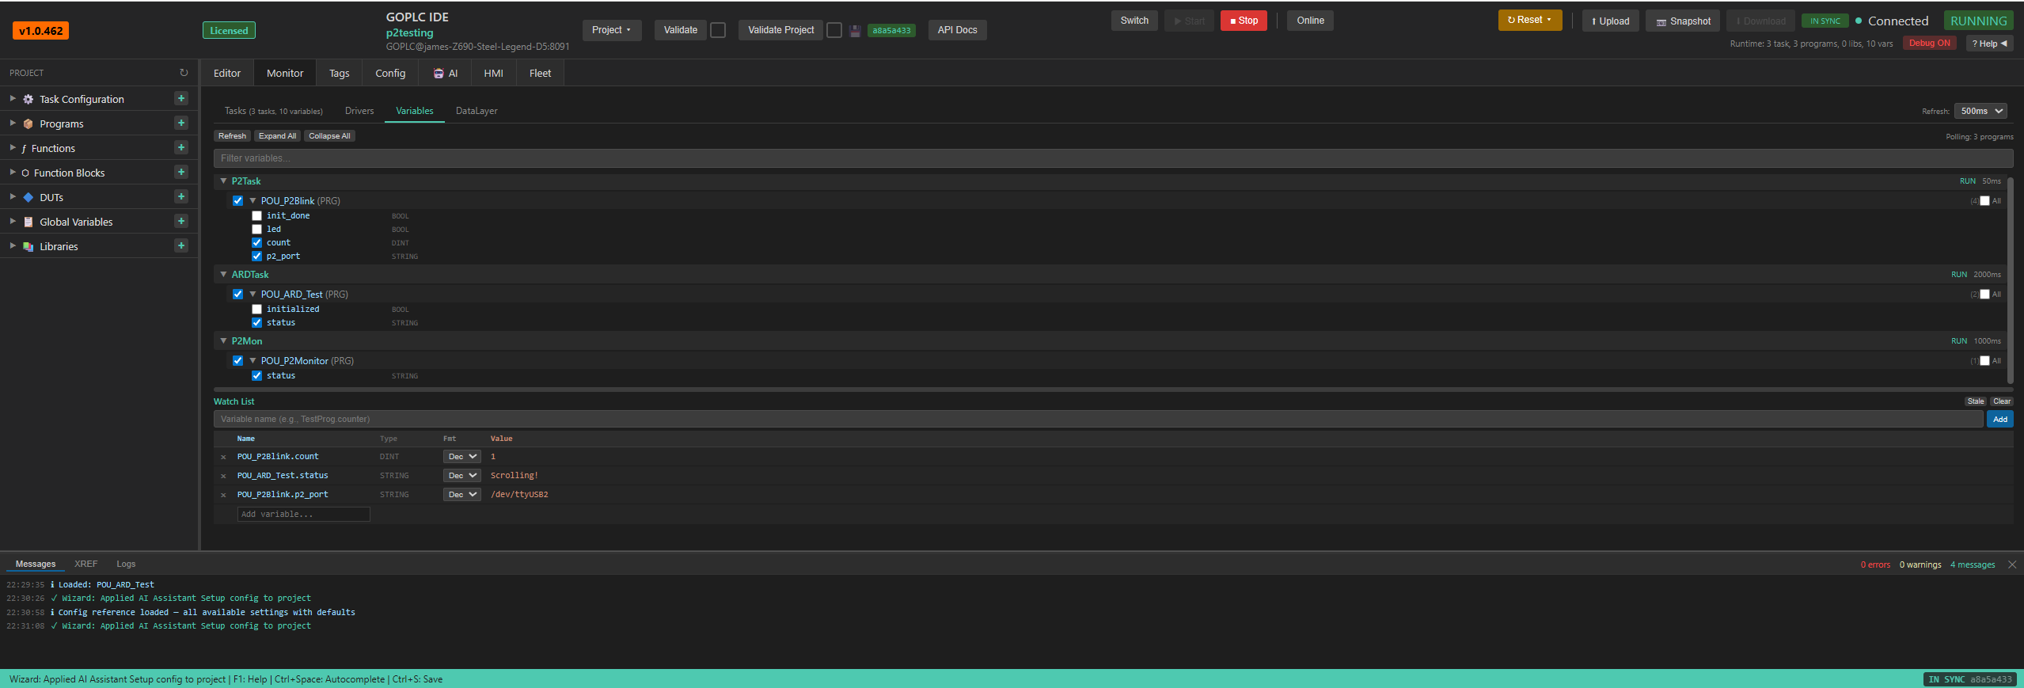The image size is (2024, 688).
Task: Click the Libraries icon
Action: (x=28, y=246)
